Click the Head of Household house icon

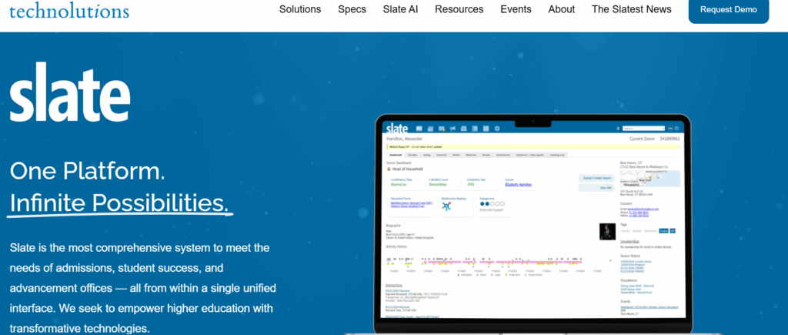pyautogui.click(x=389, y=169)
